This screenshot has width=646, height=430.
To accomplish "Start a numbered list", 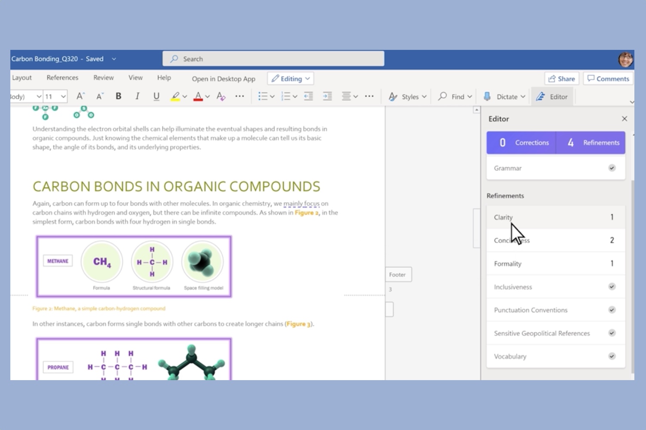I will [286, 96].
